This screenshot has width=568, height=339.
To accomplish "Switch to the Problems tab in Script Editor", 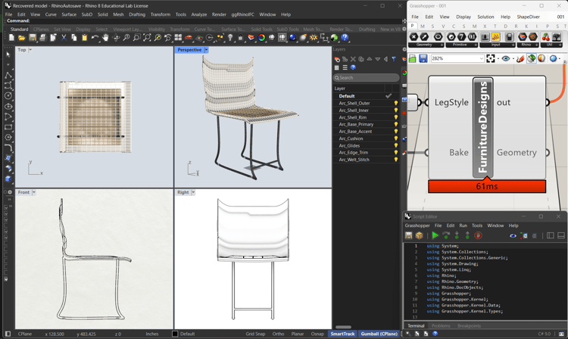I will click(x=441, y=326).
